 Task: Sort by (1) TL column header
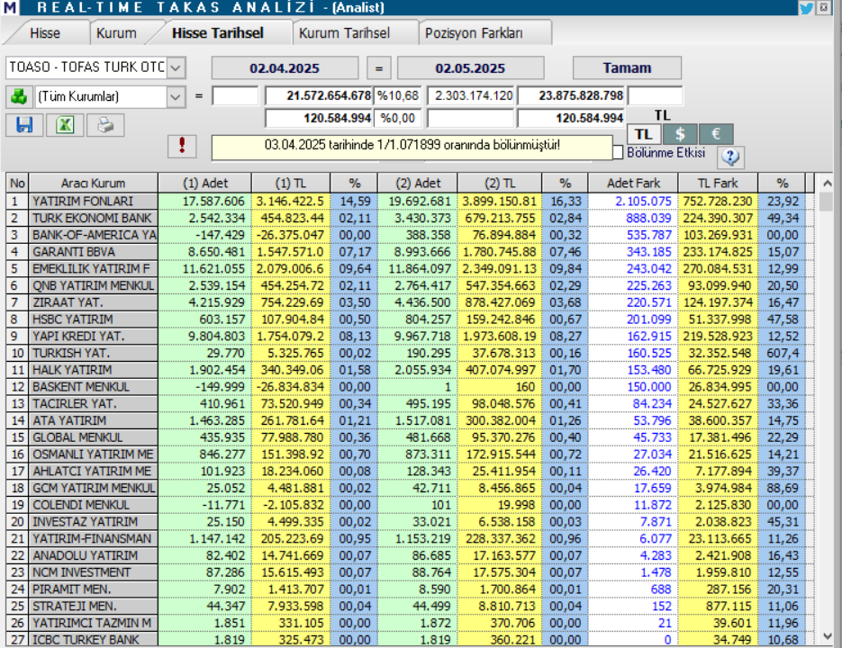click(291, 183)
